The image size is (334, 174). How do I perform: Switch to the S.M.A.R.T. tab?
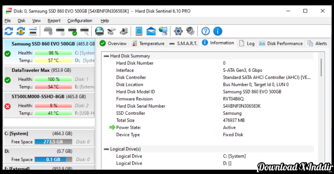[183, 43]
